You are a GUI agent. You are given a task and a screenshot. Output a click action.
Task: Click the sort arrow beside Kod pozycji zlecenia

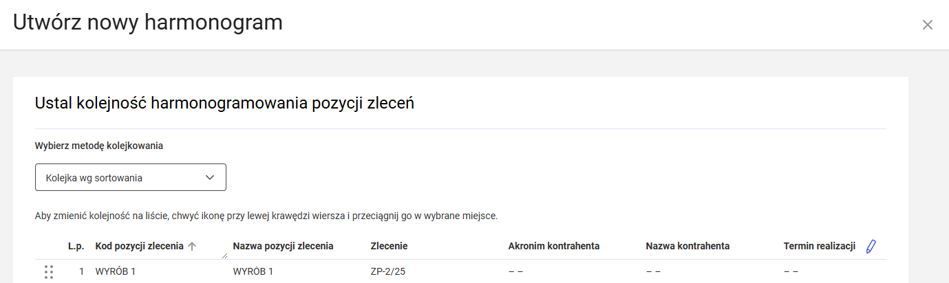coord(192,247)
